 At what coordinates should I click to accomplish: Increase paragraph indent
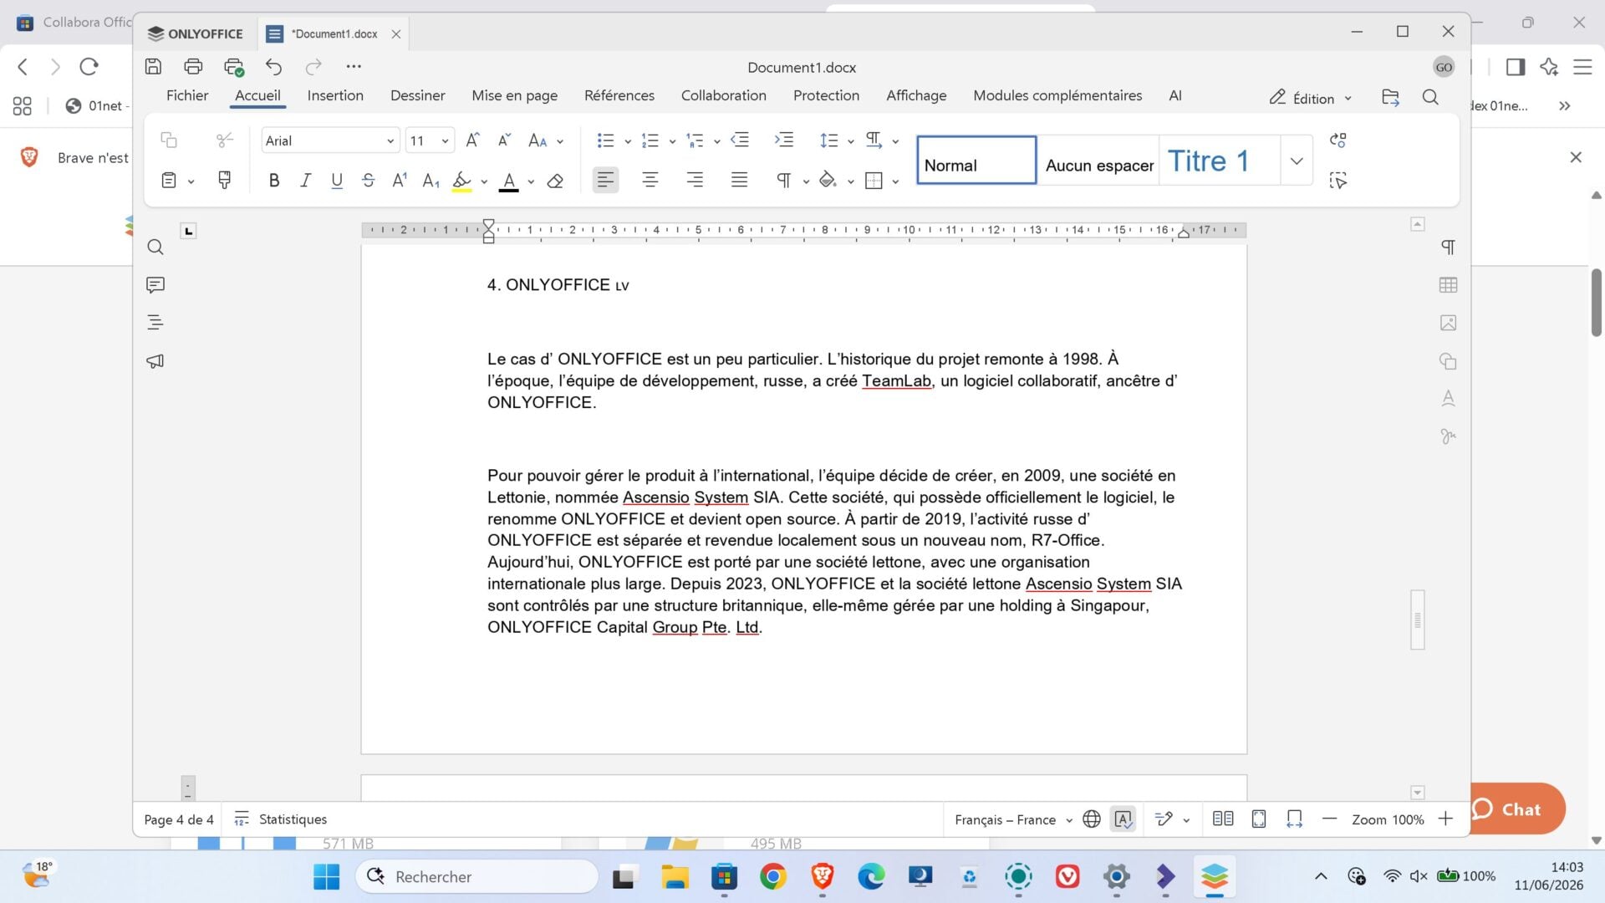pyautogui.click(x=784, y=140)
